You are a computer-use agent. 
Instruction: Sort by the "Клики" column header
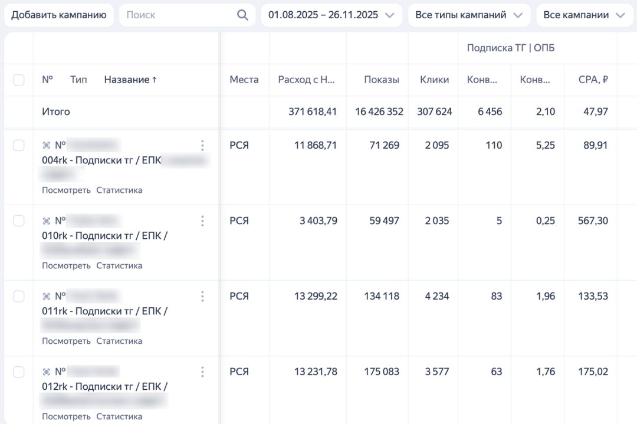[x=434, y=80]
